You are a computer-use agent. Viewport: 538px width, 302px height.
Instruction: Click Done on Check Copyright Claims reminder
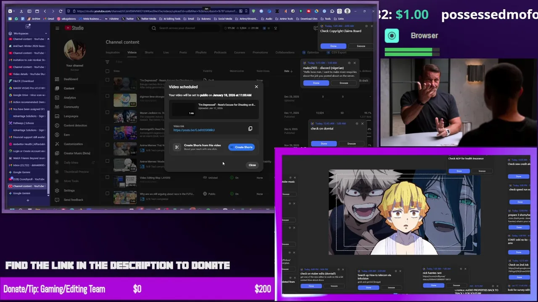(333, 46)
